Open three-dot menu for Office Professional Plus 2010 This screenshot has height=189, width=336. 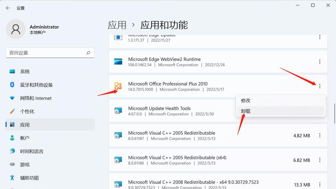(320, 86)
